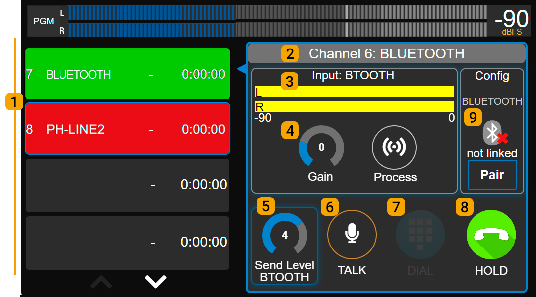Click the Input: BTOOTH label
536x297 pixels.
[353, 75]
